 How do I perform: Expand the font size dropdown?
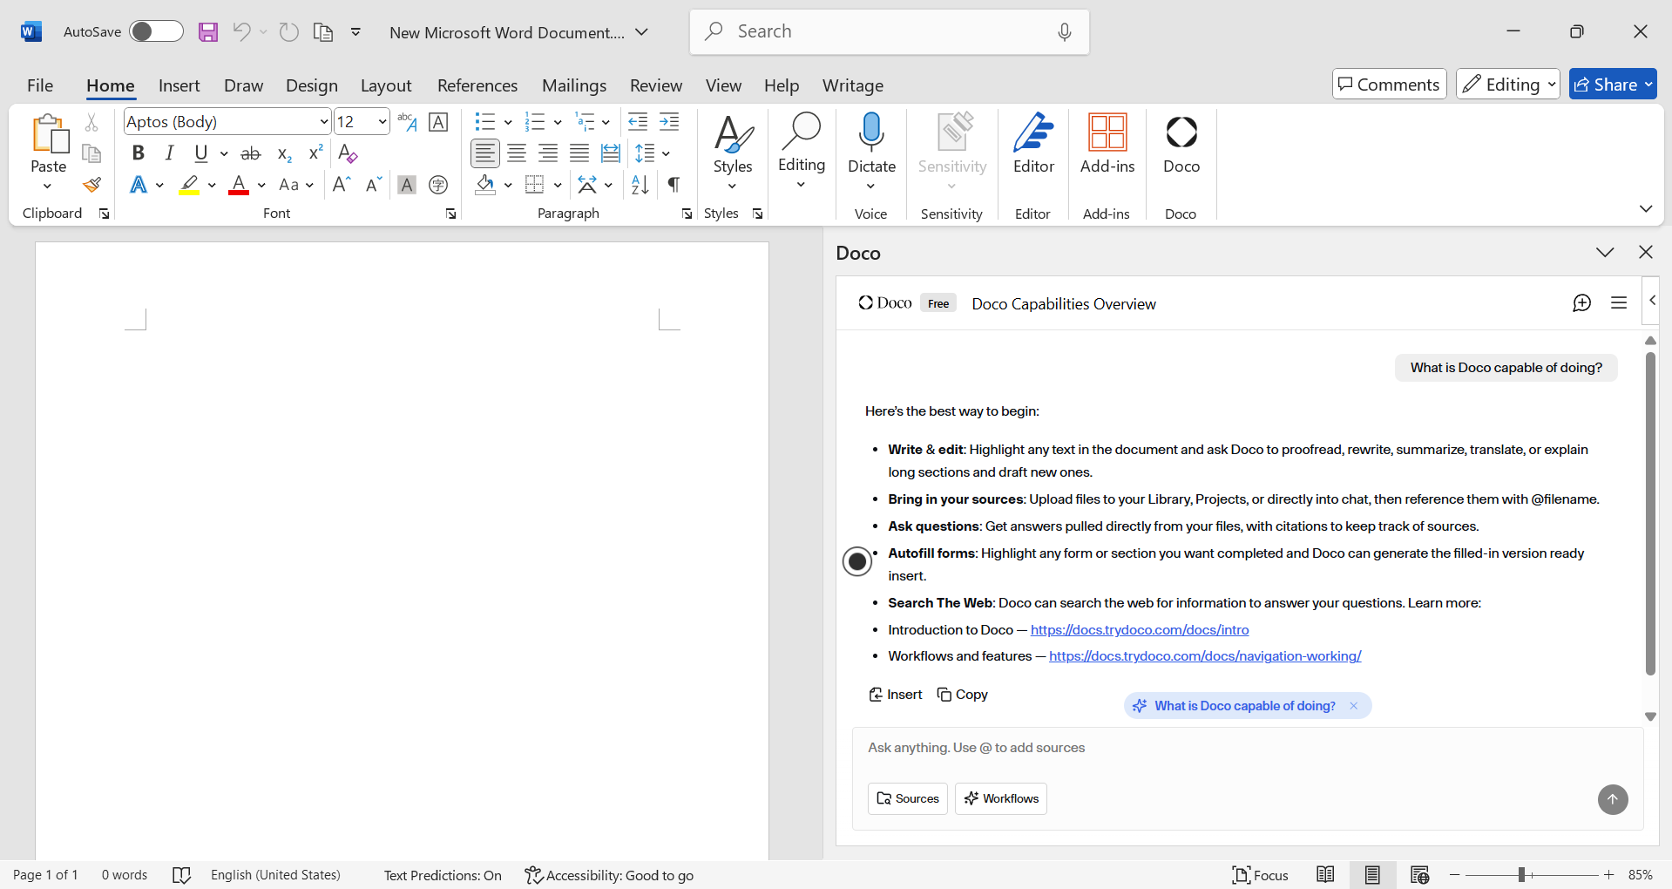(x=382, y=122)
